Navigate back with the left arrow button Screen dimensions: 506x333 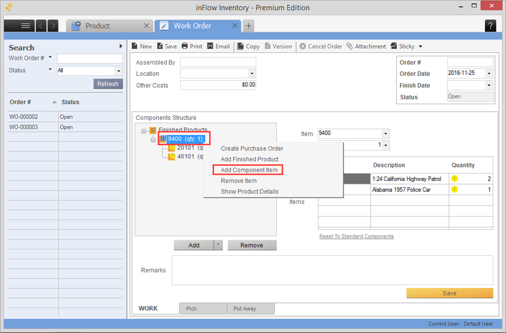click(x=41, y=26)
